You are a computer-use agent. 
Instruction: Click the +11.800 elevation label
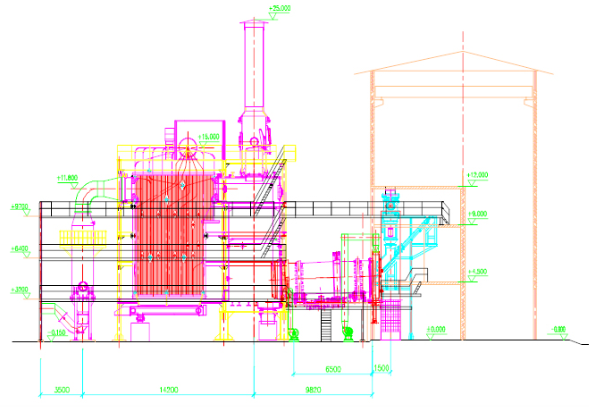pos(68,177)
